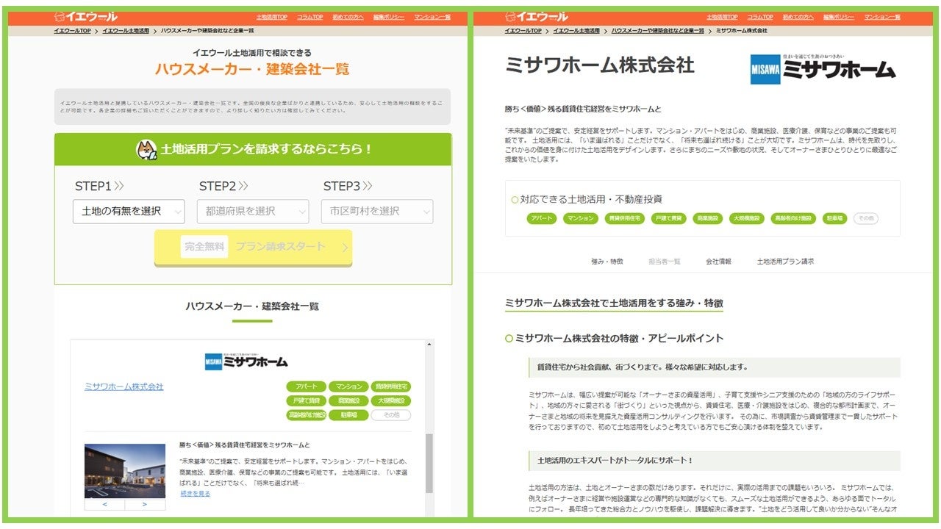Click イエウール土地活用 breadcrumb on the right page
Viewport: 941px width, 529px height.
[576, 31]
